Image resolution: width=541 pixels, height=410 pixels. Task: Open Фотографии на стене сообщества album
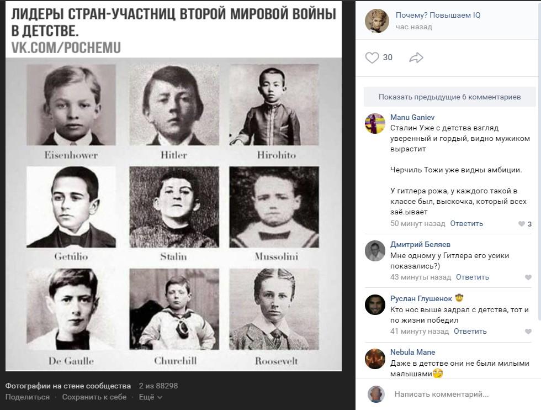68,386
